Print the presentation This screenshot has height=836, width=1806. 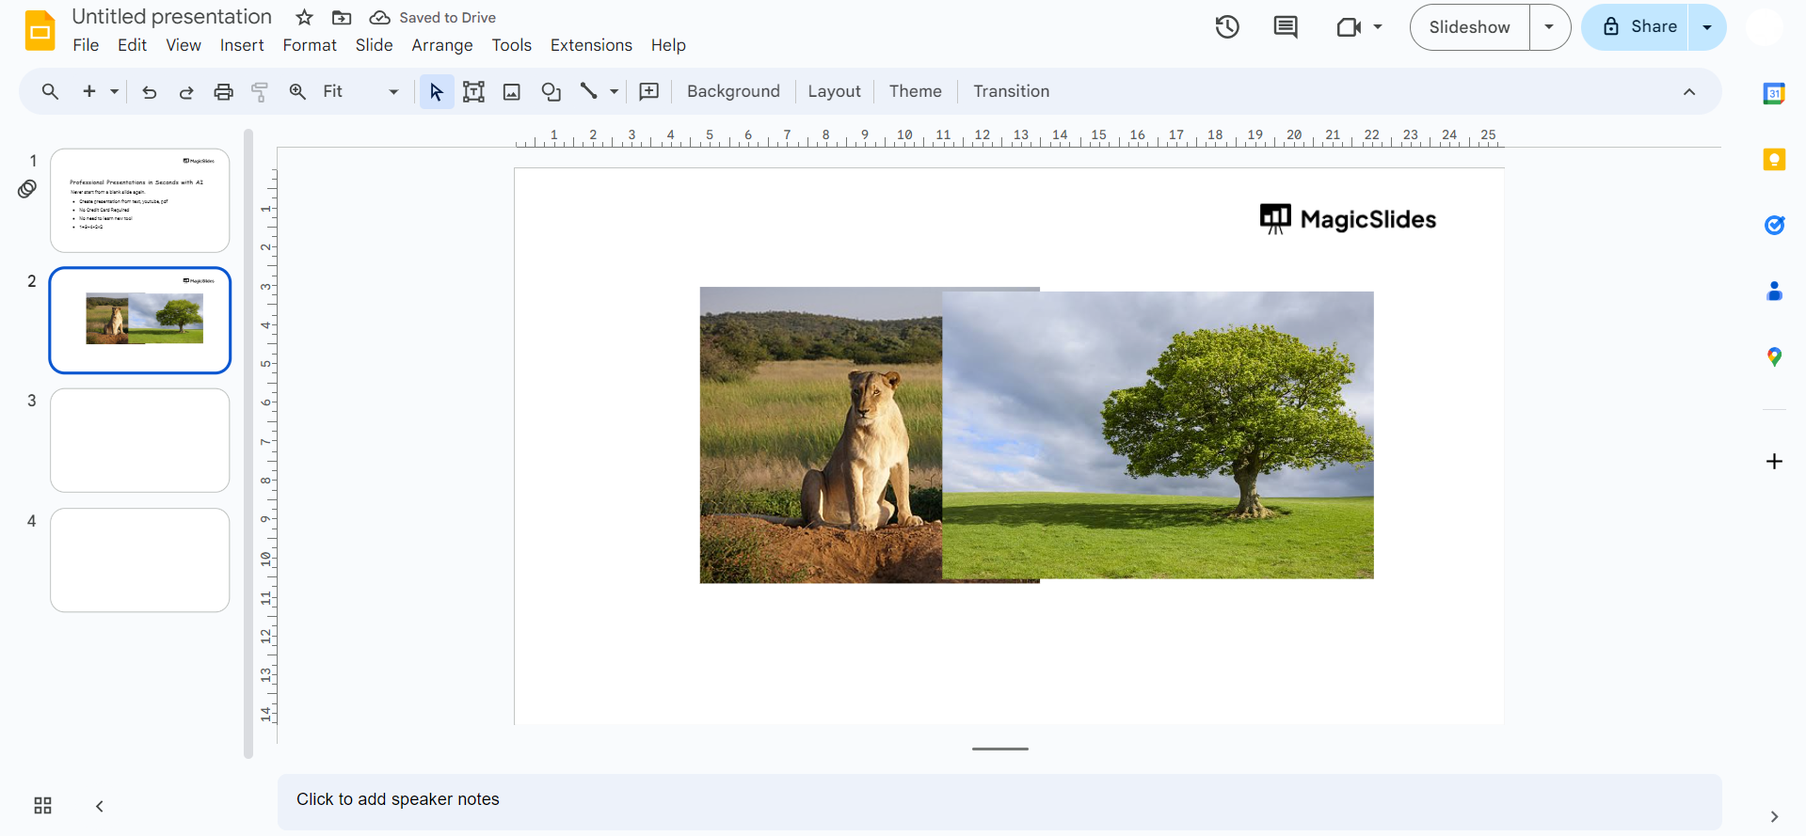coord(223,91)
